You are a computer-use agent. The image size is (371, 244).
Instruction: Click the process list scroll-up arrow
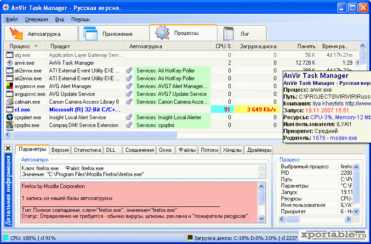pyautogui.click(x=362, y=46)
